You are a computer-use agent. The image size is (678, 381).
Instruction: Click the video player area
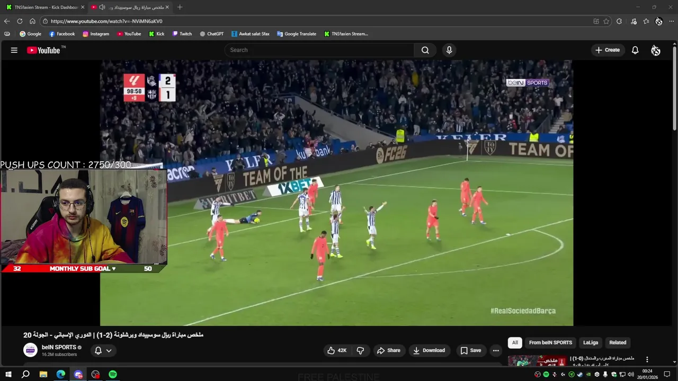click(x=336, y=193)
